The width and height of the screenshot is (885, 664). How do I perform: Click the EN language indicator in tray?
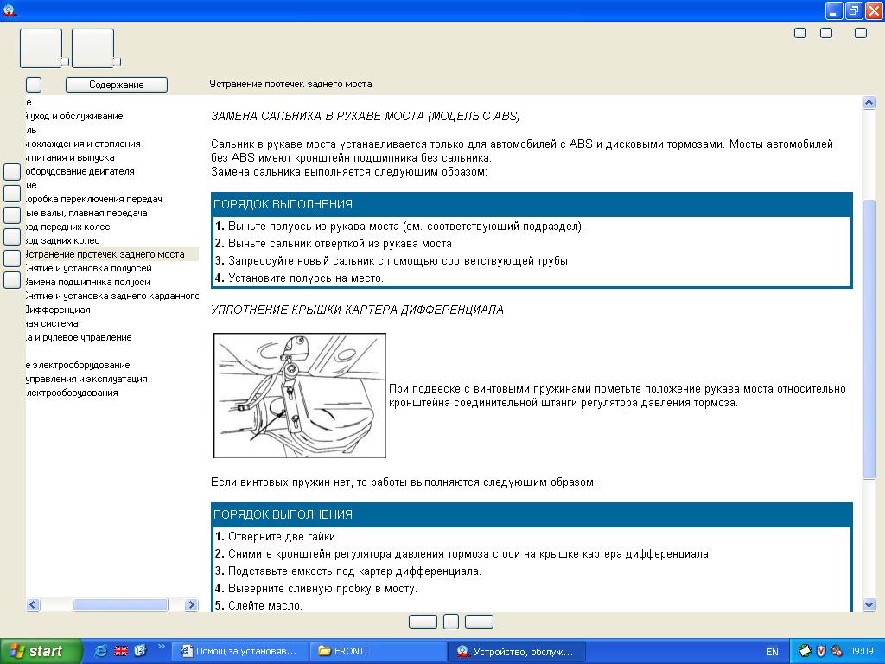point(772,652)
